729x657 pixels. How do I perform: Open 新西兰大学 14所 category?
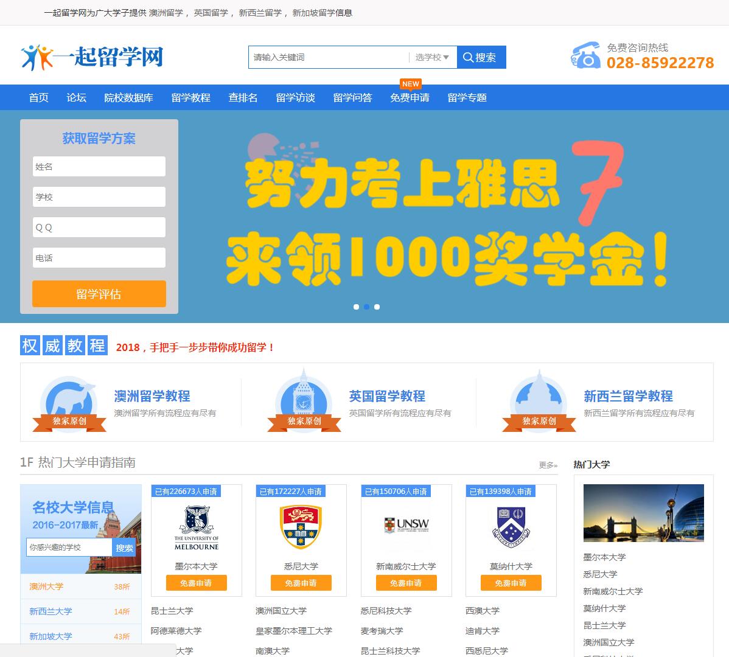click(80, 611)
